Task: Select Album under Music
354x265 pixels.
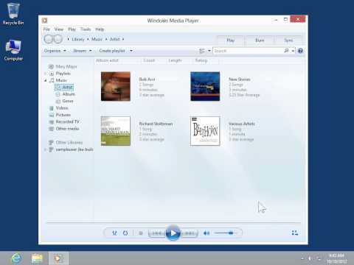Action: 69,94
